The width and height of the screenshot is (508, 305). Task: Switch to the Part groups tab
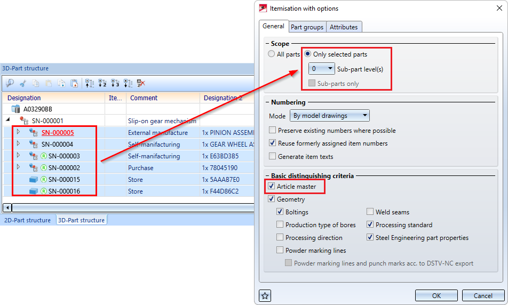307,27
